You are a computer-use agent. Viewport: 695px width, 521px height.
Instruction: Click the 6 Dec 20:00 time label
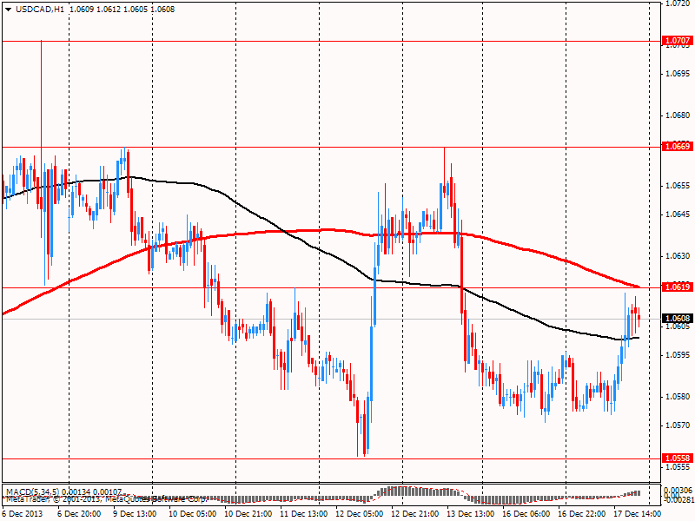point(79,513)
